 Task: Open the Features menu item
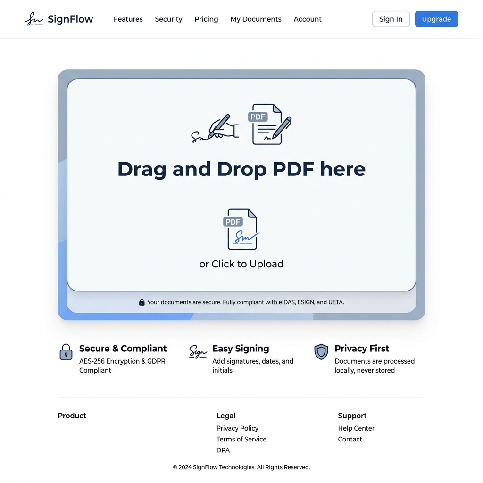(x=128, y=19)
